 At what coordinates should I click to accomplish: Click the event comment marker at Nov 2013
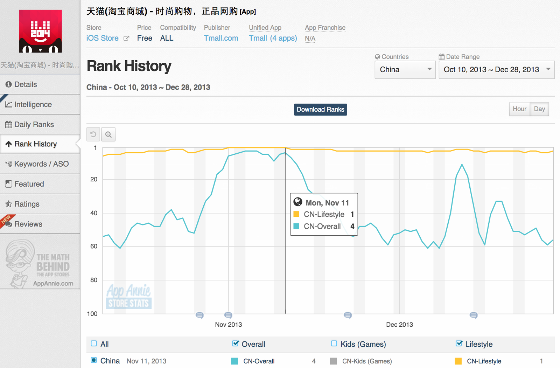[228, 315]
